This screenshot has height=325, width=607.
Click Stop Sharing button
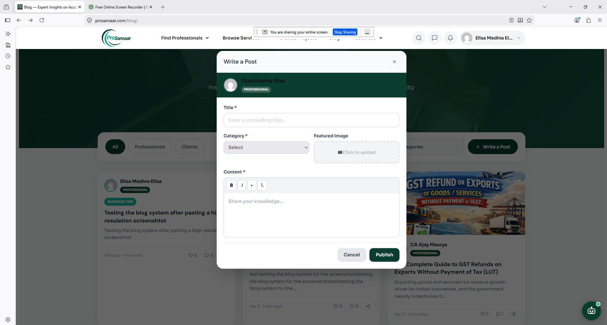345,32
